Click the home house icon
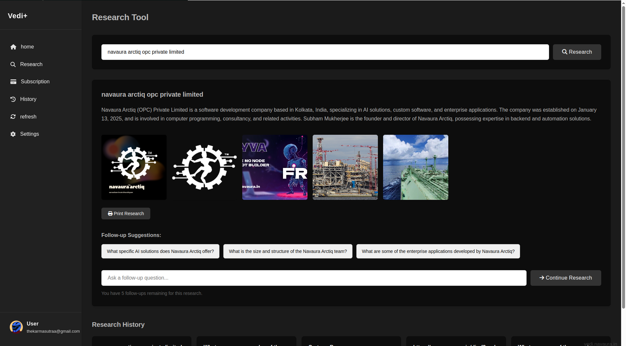The width and height of the screenshot is (626, 346). tap(13, 47)
